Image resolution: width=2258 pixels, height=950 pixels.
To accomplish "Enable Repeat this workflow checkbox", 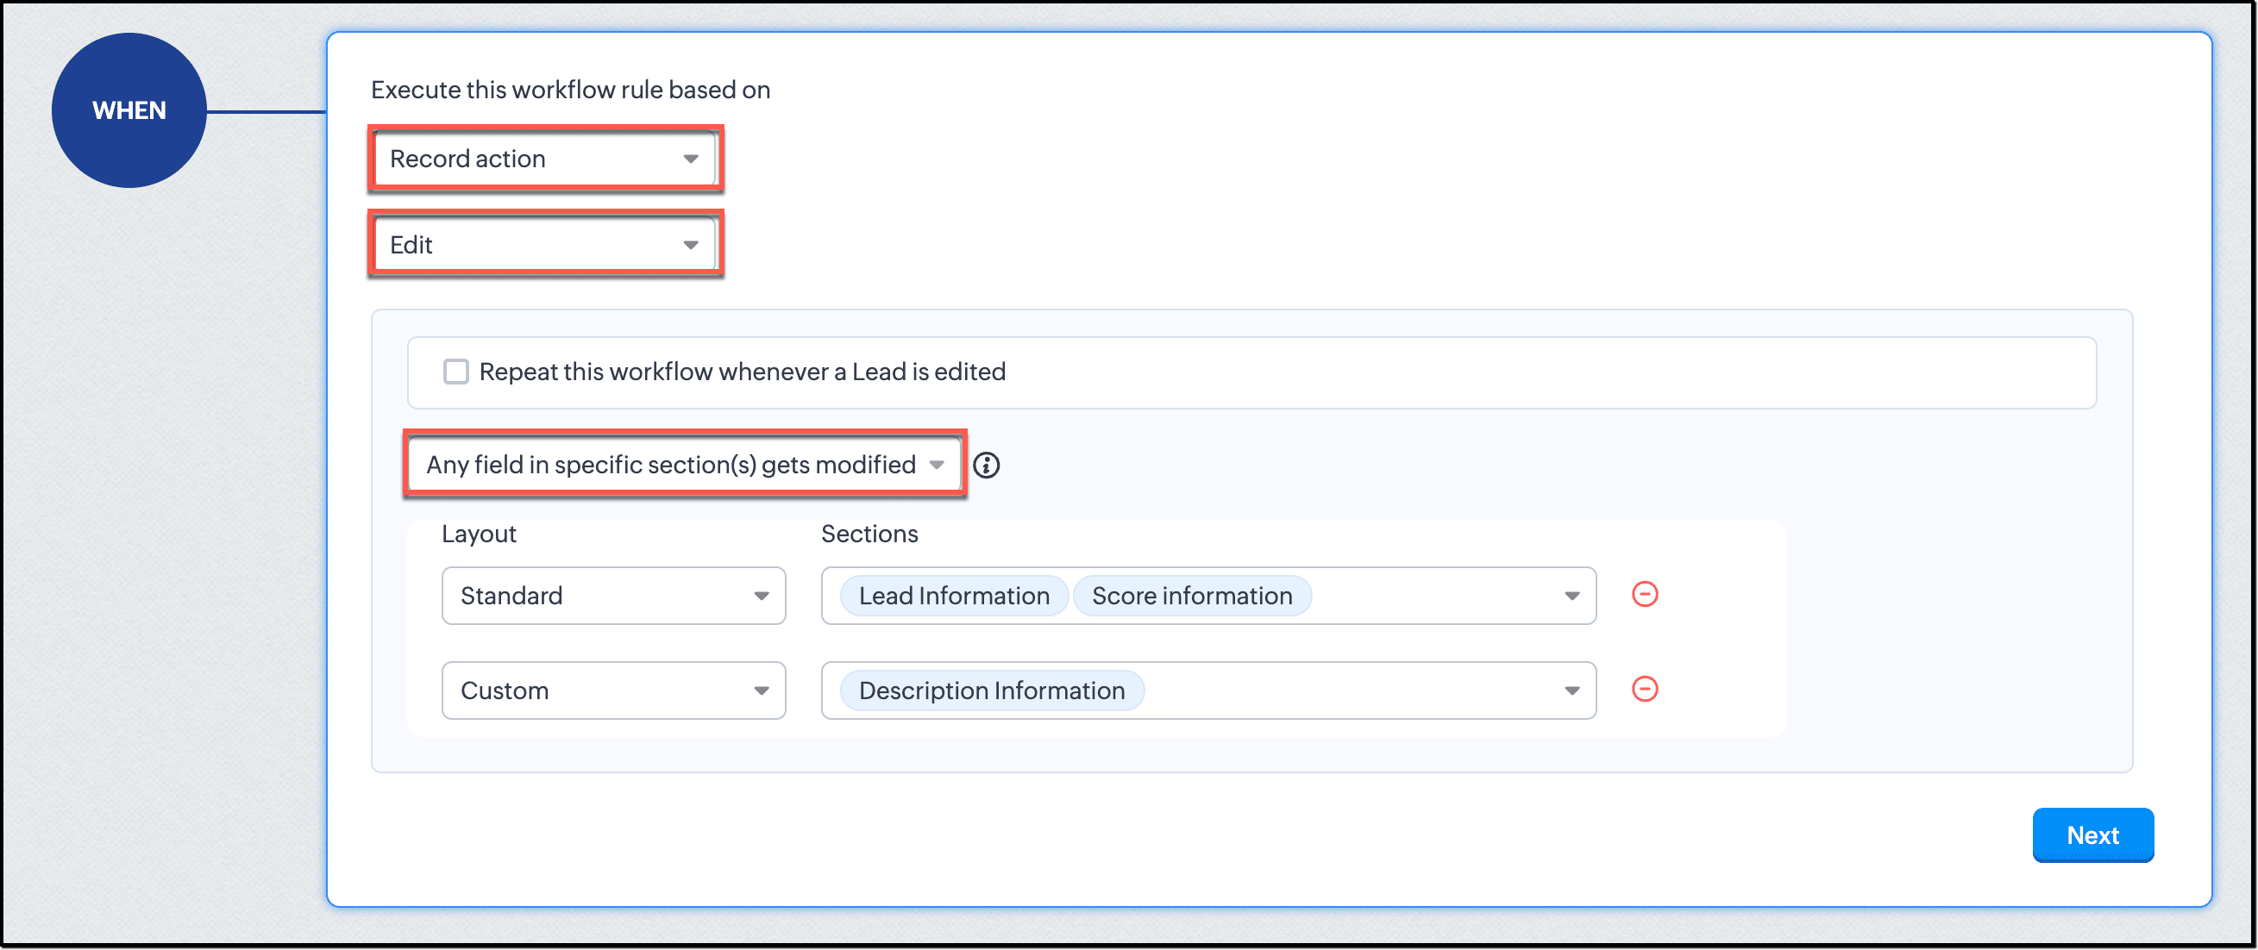I will 455,372.
